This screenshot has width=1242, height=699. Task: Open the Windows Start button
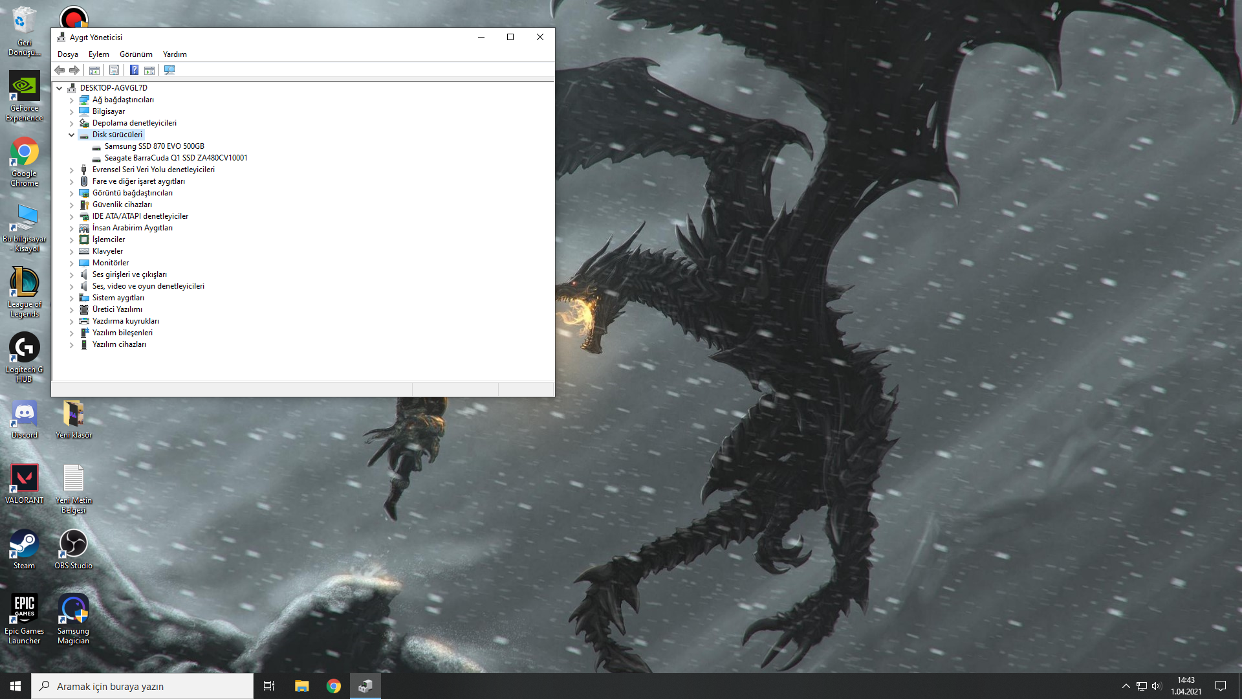16,686
